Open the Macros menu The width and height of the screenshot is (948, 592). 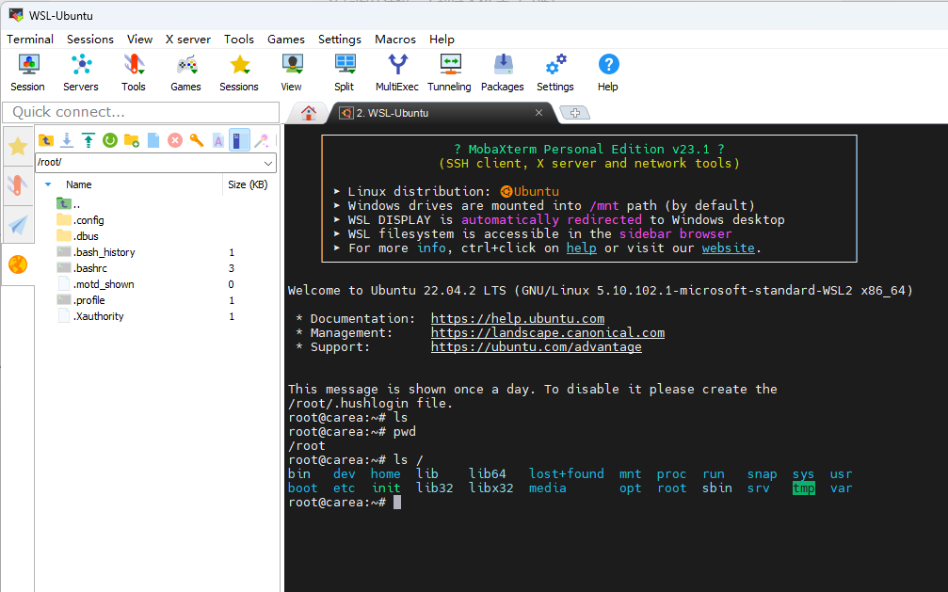(x=394, y=40)
